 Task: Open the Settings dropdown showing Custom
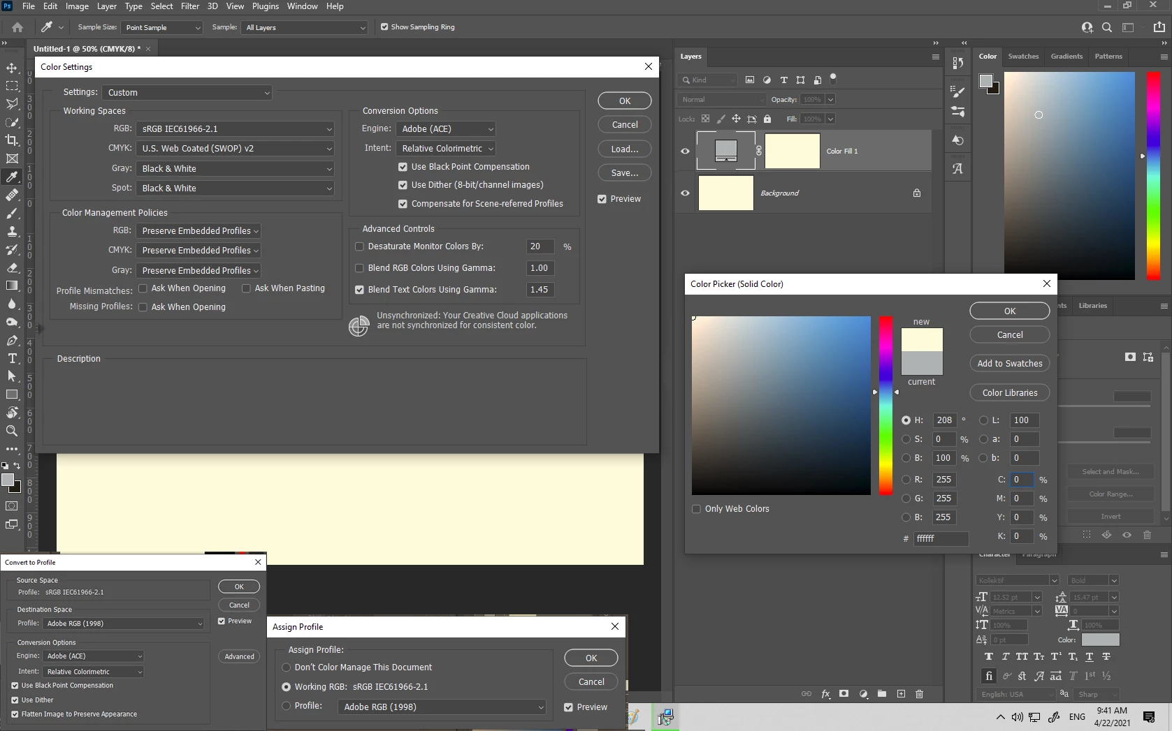187,92
